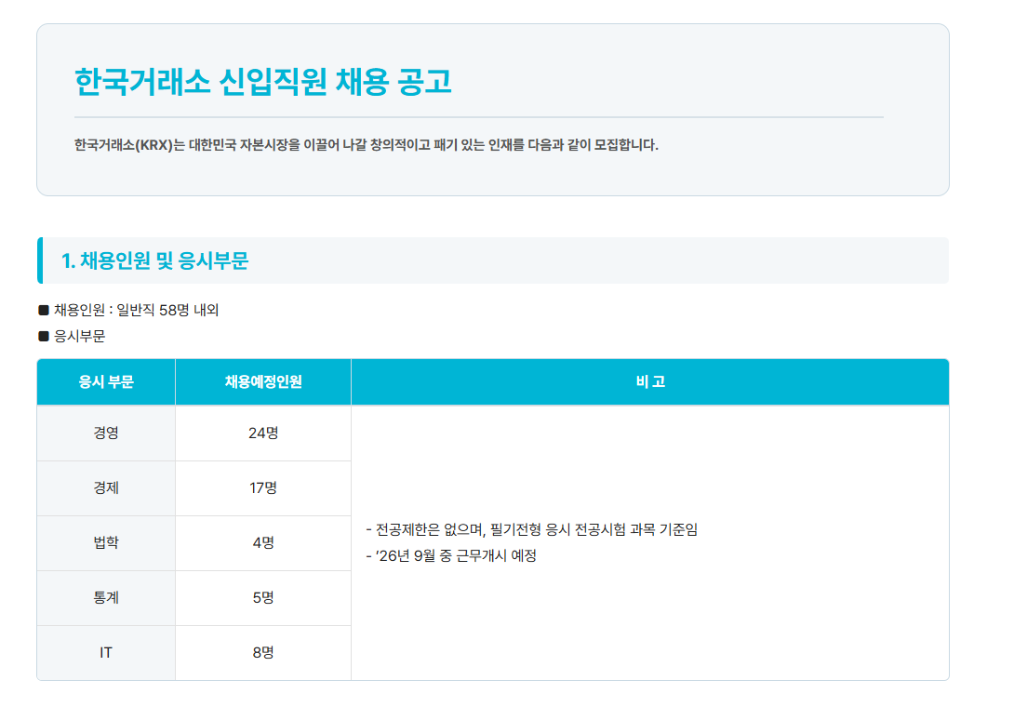The image size is (1014, 720).
Task: Select the 5명 table cell
Action: 263,598
